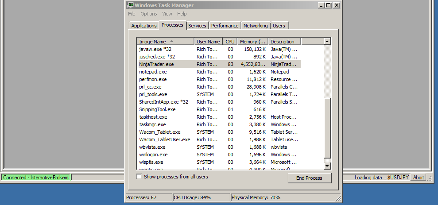Image resolution: width=438 pixels, height=205 pixels.
Task: Click the Processes: 67 status panel
Action: pos(149,197)
